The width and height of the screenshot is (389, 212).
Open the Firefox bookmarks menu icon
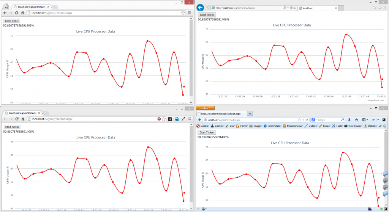[365, 120]
